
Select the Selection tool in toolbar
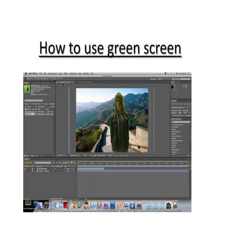pyautogui.click(x=25, y=79)
